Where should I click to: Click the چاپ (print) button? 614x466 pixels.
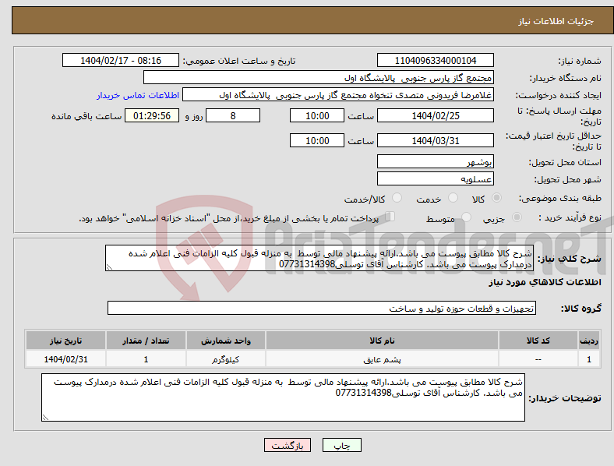click(x=341, y=445)
